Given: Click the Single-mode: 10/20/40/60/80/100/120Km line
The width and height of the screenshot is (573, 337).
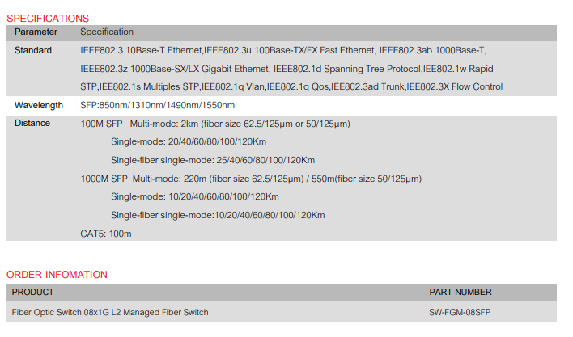Looking at the screenshot, I should [x=195, y=196].
